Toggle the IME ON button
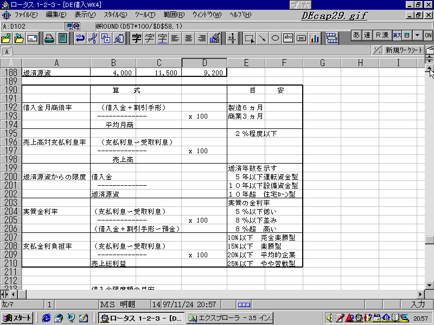 coord(428,35)
